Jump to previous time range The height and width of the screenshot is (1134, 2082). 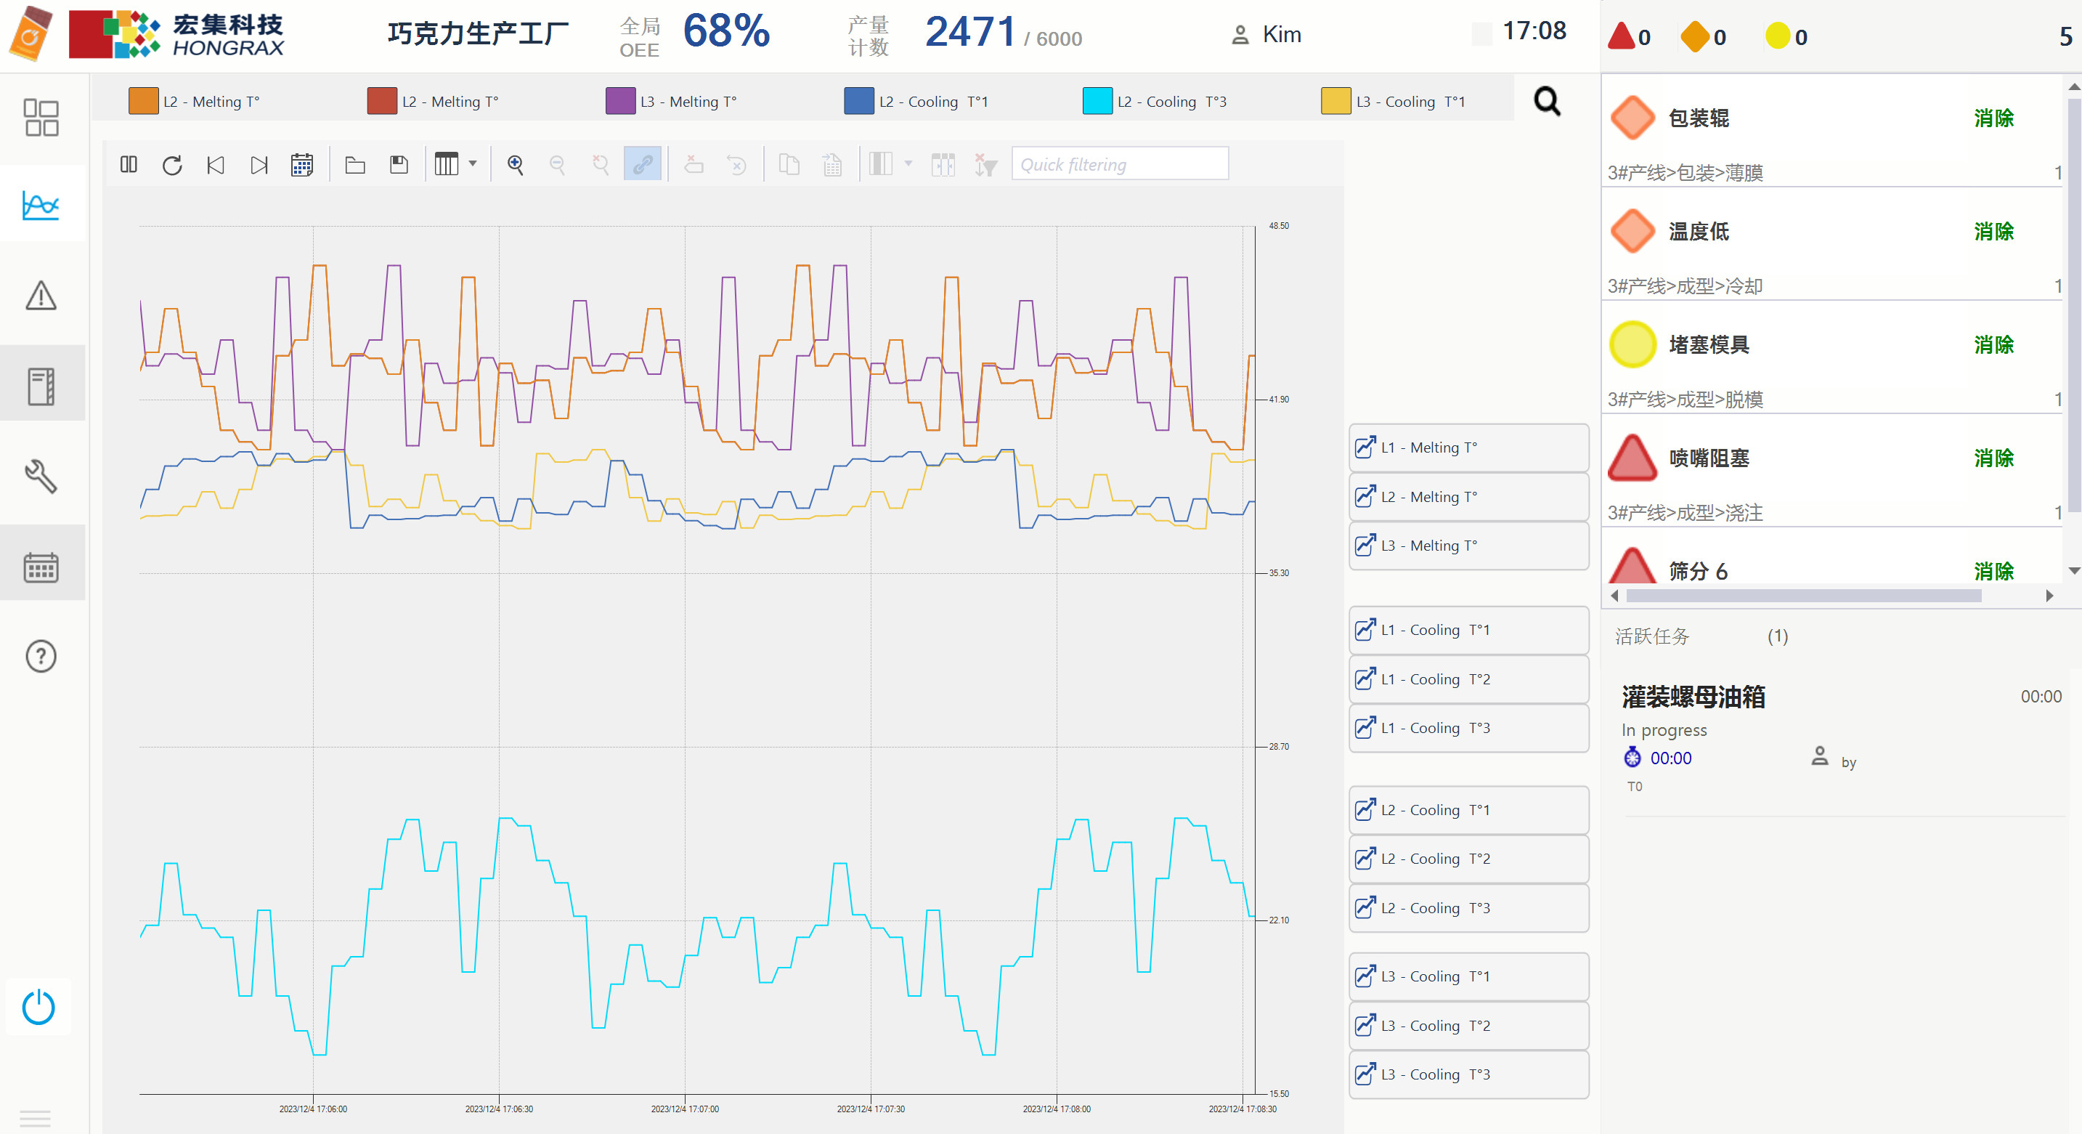coord(215,165)
